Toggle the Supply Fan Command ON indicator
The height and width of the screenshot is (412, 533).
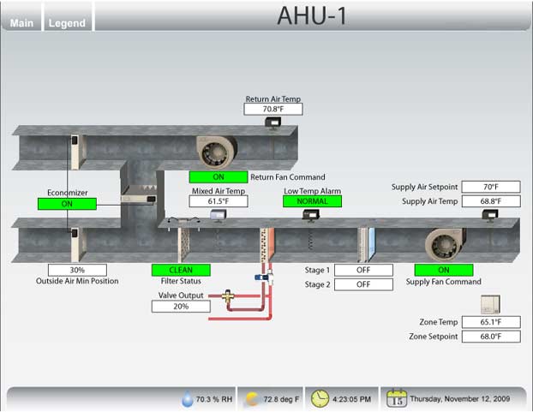pos(444,270)
